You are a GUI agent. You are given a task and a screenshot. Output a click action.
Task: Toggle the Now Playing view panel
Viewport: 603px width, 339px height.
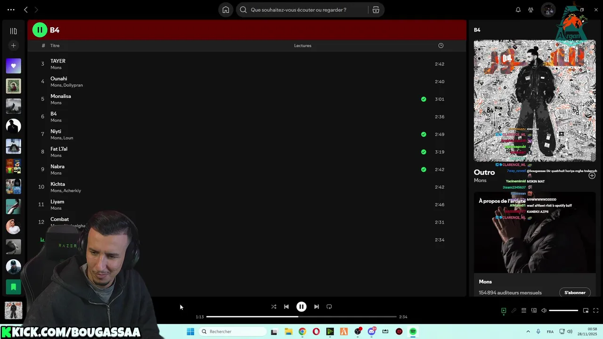pyautogui.click(x=504, y=311)
